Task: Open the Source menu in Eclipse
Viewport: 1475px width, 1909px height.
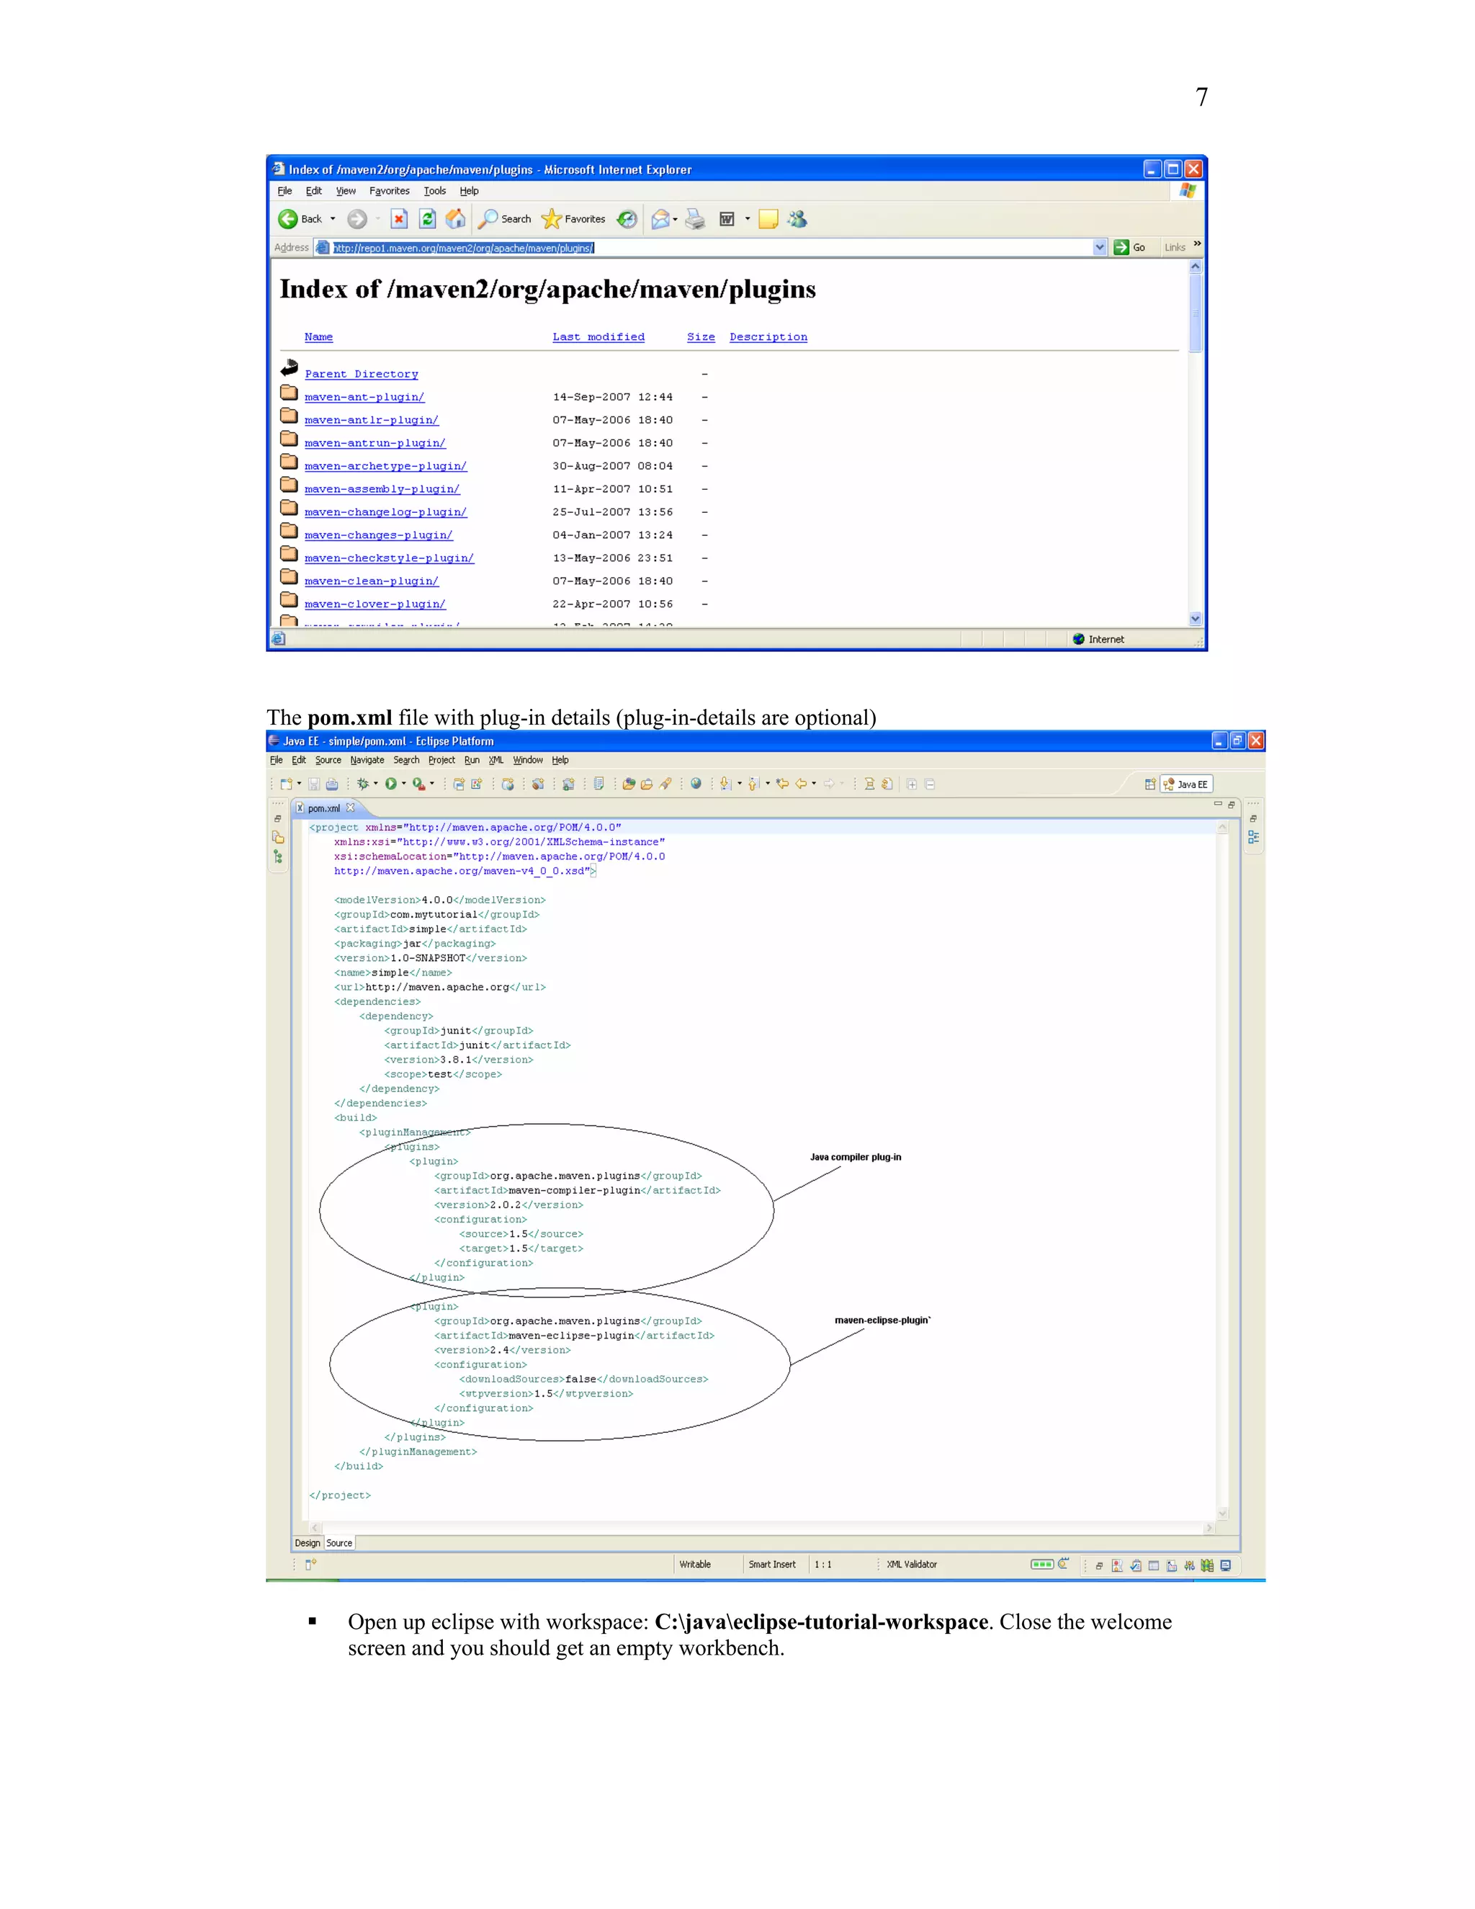Action: pos(328,761)
